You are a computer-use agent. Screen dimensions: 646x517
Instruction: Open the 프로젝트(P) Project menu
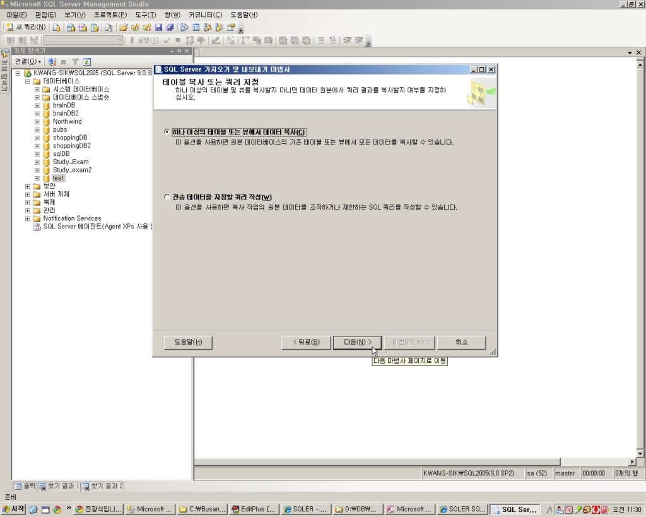[110, 15]
